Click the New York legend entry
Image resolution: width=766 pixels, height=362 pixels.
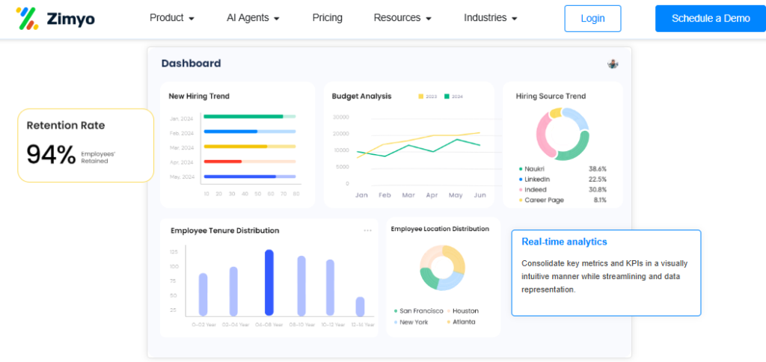click(x=411, y=322)
